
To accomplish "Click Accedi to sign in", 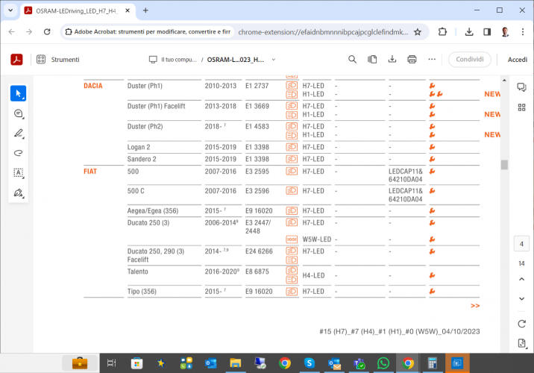I will (518, 60).
